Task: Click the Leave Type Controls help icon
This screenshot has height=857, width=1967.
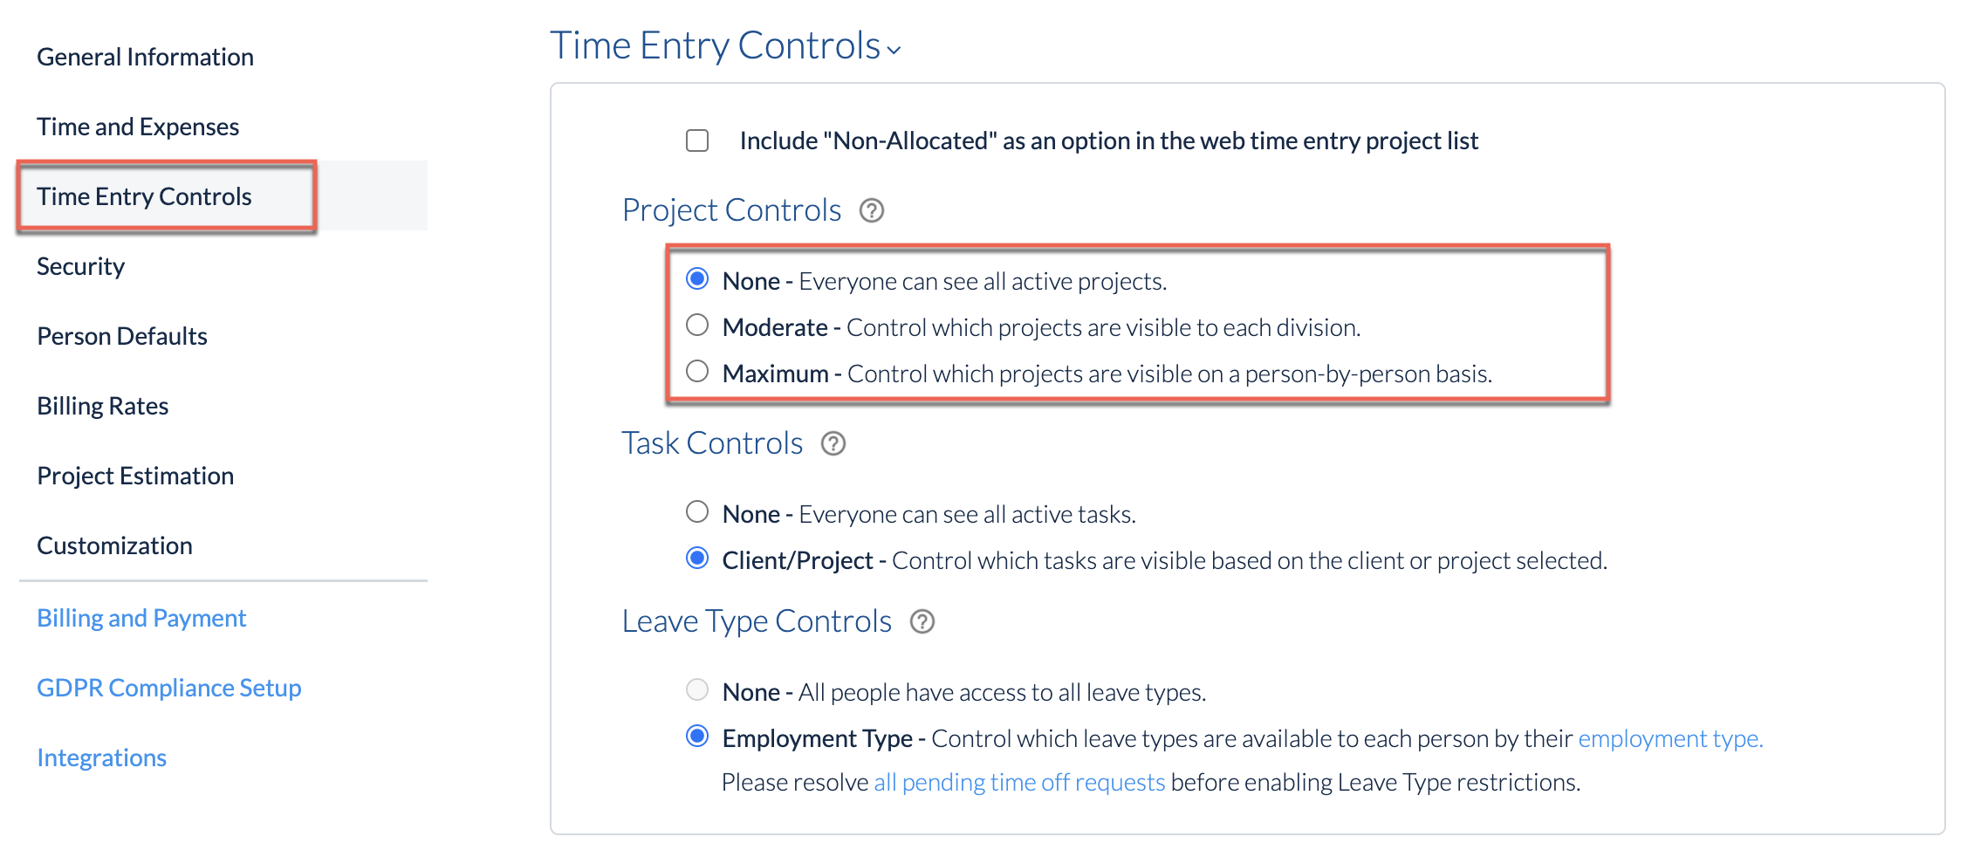Action: tap(922, 621)
